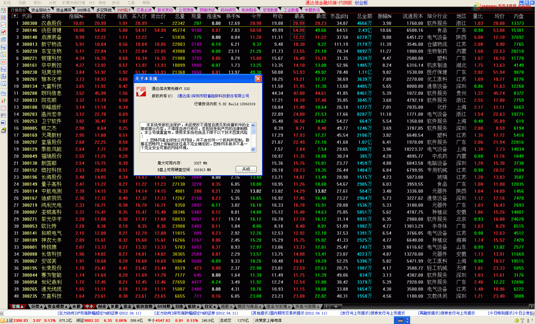535x324 pixels.
Task: Click the 关闭 button in dialog
Action: pos(246,169)
